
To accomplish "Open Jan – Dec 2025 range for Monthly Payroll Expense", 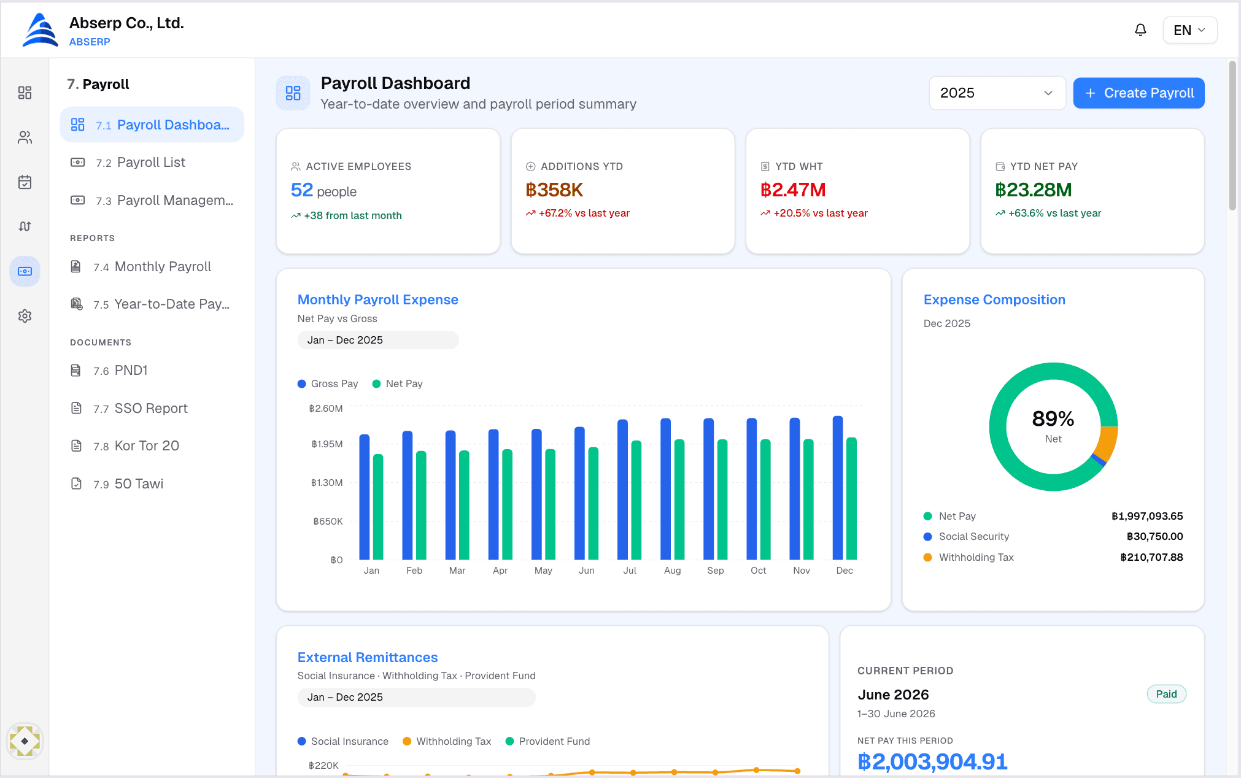I will (377, 340).
